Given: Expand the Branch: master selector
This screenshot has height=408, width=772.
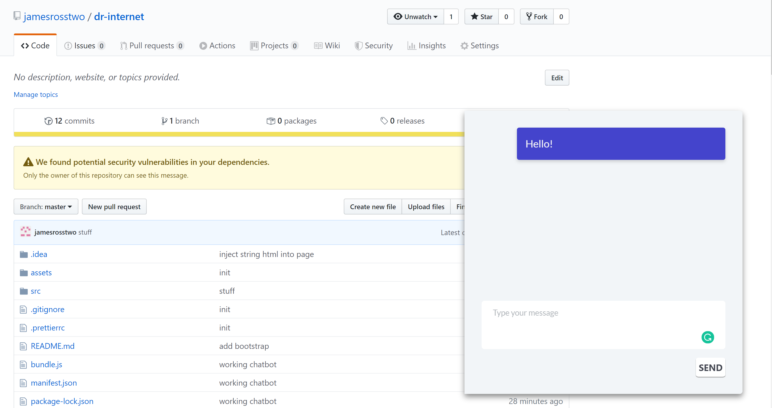Looking at the screenshot, I should [46, 207].
